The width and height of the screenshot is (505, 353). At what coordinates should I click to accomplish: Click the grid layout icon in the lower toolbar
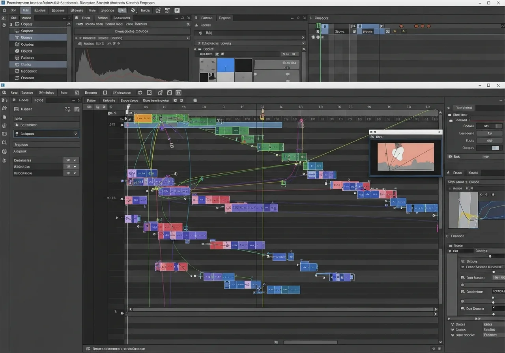tap(178, 93)
